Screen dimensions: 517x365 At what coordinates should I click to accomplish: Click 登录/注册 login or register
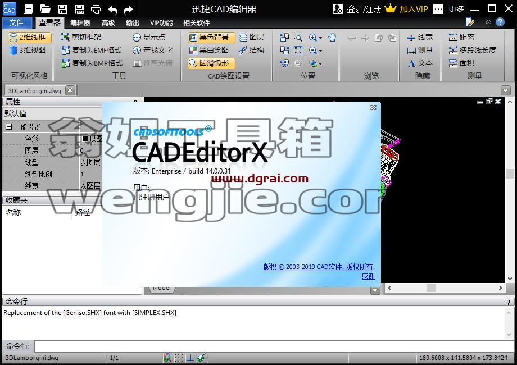tap(357, 9)
